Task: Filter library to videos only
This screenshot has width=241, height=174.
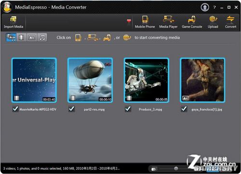Action: pos(21,37)
